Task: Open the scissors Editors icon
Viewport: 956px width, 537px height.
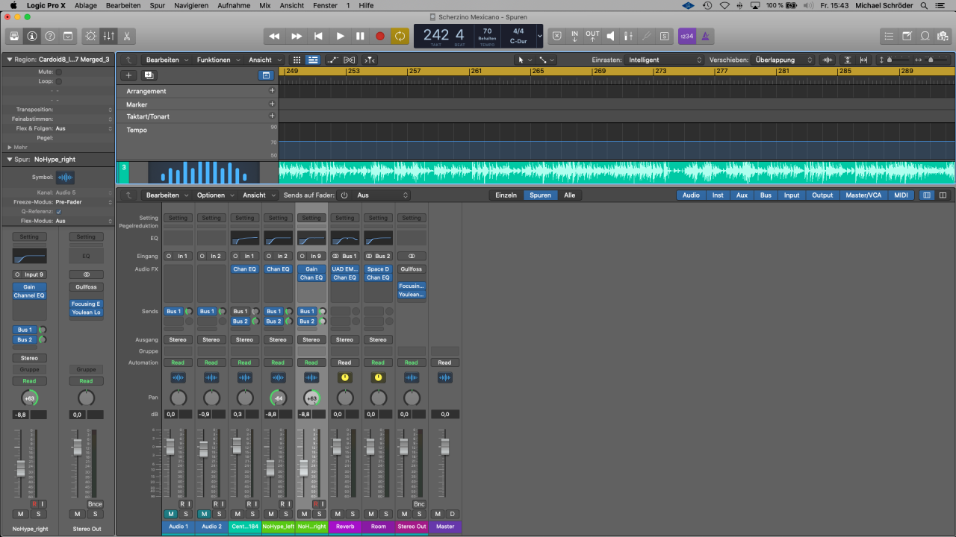Action: (x=127, y=36)
